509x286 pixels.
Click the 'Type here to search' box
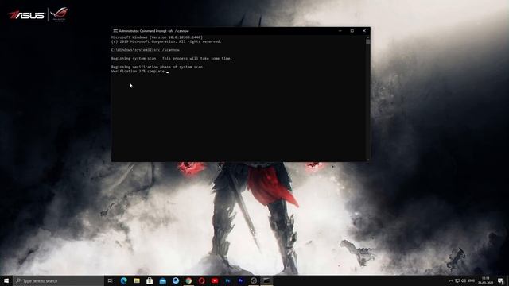pyautogui.click(x=58, y=280)
